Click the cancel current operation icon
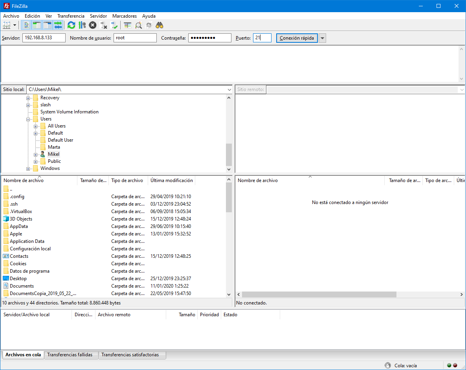Image resolution: width=466 pixels, height=370 pixels. 92,25
